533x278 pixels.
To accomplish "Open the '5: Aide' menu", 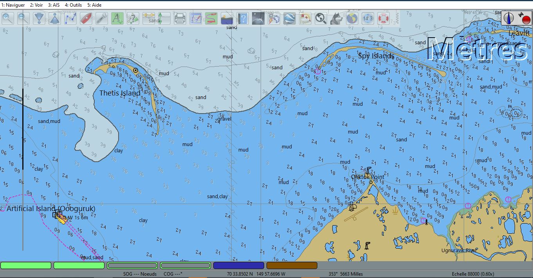I will point(94,5).
